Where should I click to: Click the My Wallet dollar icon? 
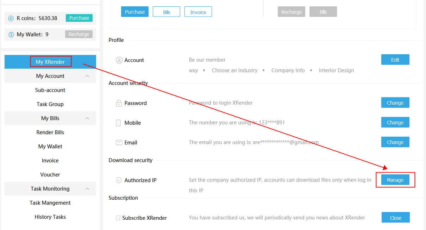pyautogui.click(x=11, y=35)
